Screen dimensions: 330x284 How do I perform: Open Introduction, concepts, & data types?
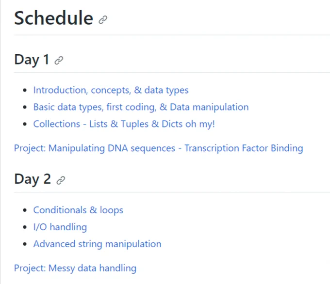pos(111,90)
